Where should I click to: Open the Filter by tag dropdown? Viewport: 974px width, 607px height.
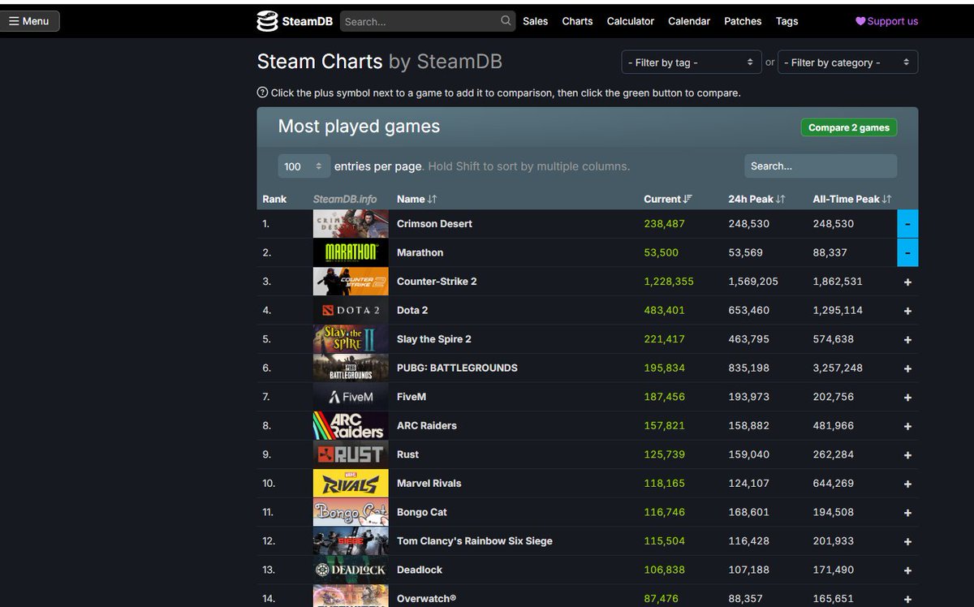point(691,62)
